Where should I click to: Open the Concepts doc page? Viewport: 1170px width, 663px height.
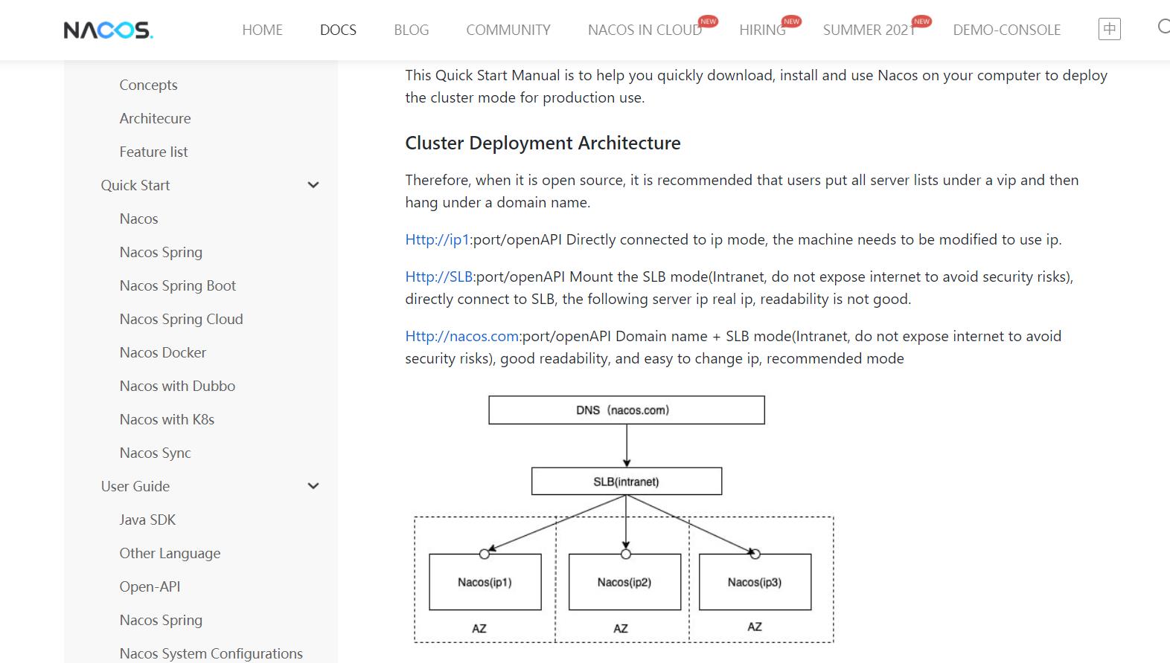pyautogui.click(x=148, y=85)
